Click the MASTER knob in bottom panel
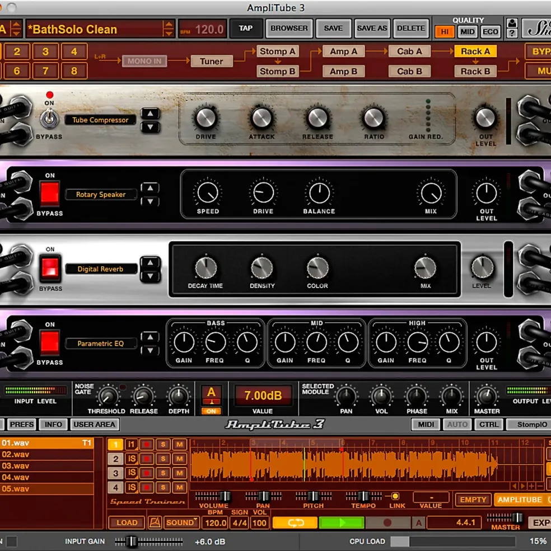Image resolution: width=551 pixels, height=551 pixels. [487, 396]
